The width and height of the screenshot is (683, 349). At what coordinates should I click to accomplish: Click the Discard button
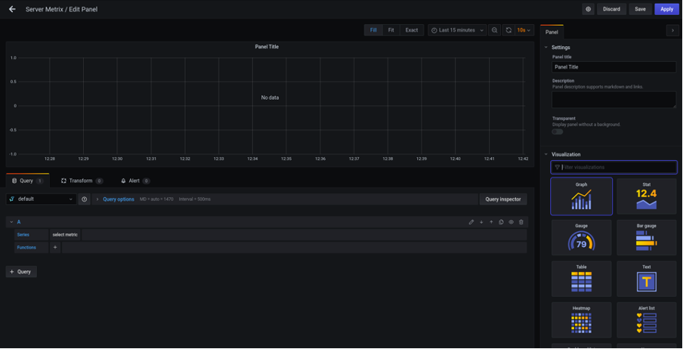tap(611, 9)
